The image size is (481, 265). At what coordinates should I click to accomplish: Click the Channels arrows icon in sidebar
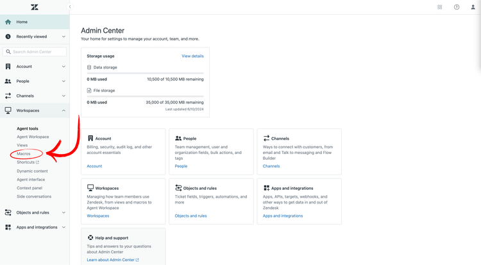tap(8, 96)
